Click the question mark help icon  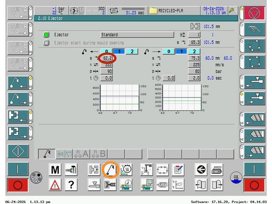[71, 185]
